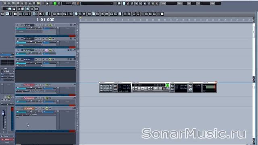
Task: Click the audio track icon beside Track 1 name
Action: [x=22, y=25]
